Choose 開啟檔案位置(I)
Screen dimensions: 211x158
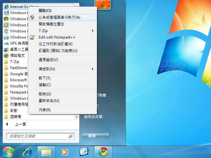63,24
